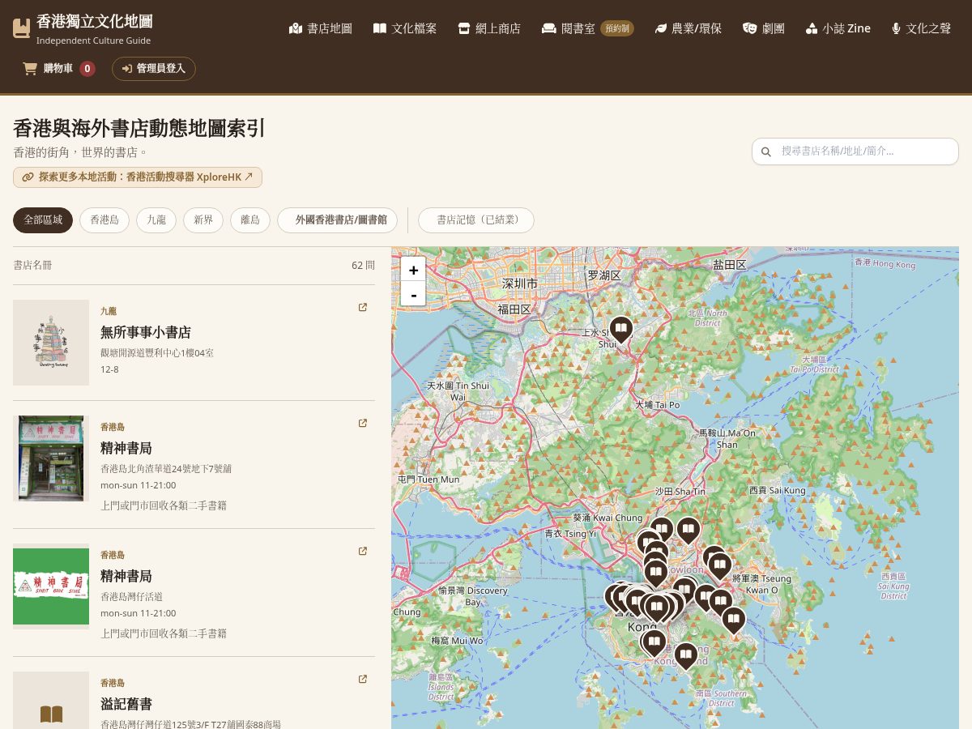This screenshot has height=729, width=972.
Task: Zoom out on the map
Action: 413,293
